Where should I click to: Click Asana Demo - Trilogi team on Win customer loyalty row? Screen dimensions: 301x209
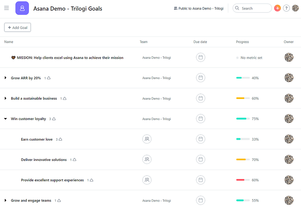156,119
